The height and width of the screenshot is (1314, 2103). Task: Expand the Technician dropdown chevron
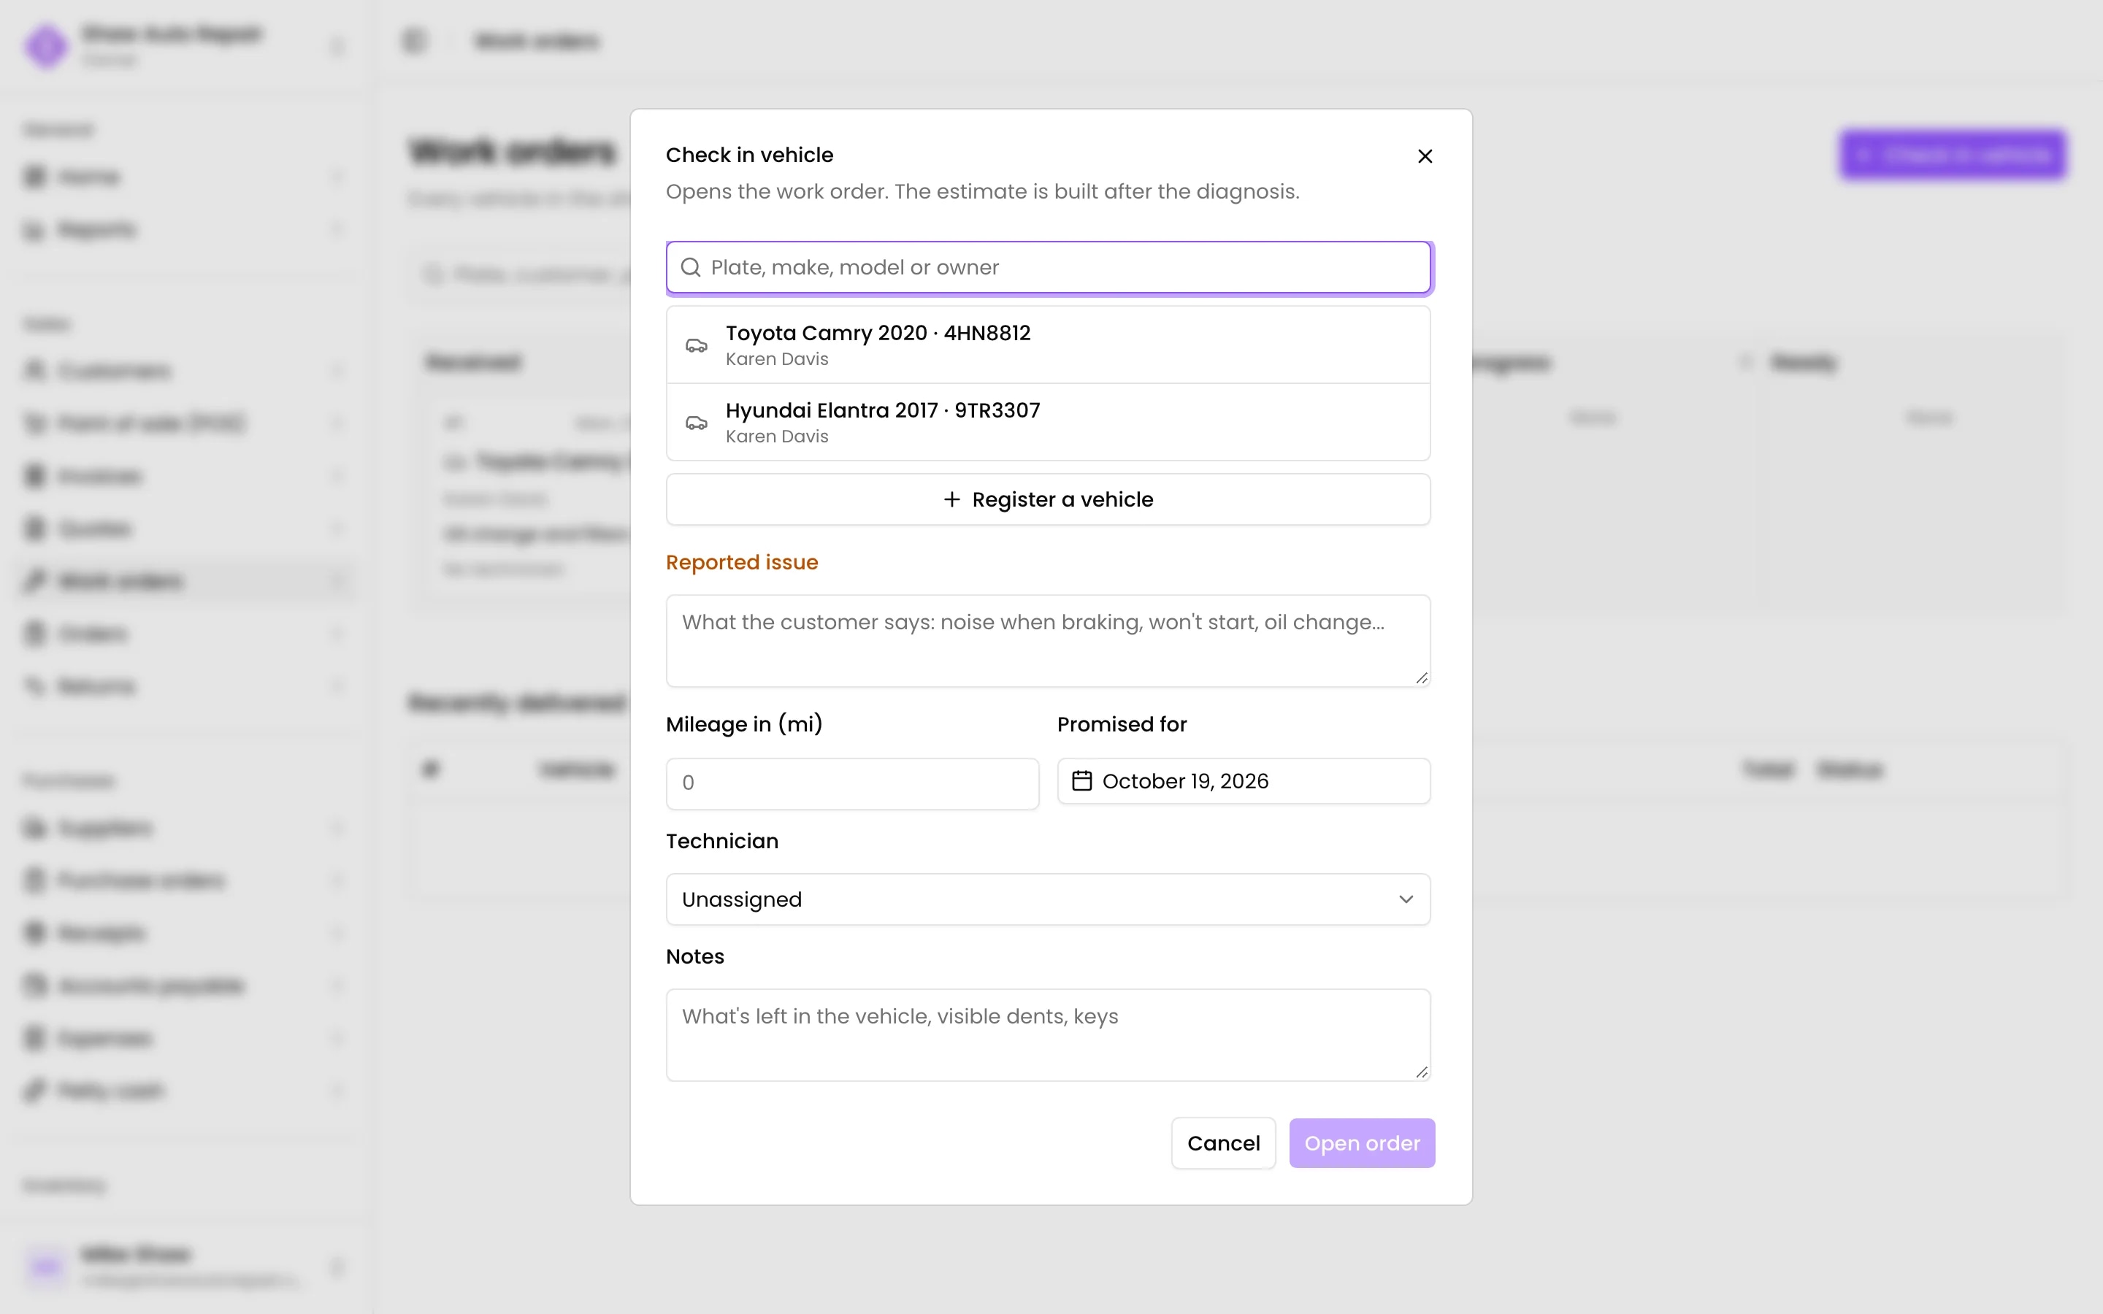click(x=1406, y=899)
